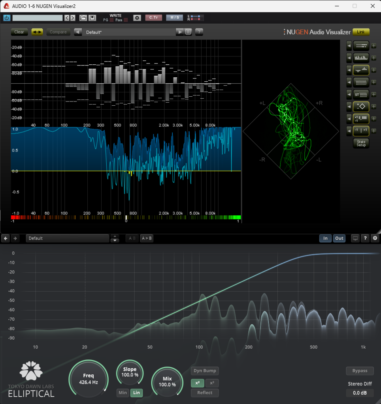Load next Visualizer preset arrow
This screenshot has width=381, height=404.
[x=180, y=32]
